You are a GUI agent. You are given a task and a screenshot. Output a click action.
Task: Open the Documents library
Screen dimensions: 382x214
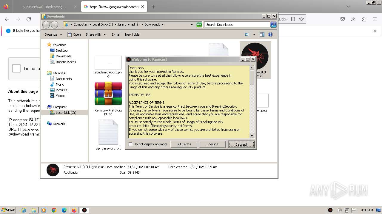click(64, 79)
